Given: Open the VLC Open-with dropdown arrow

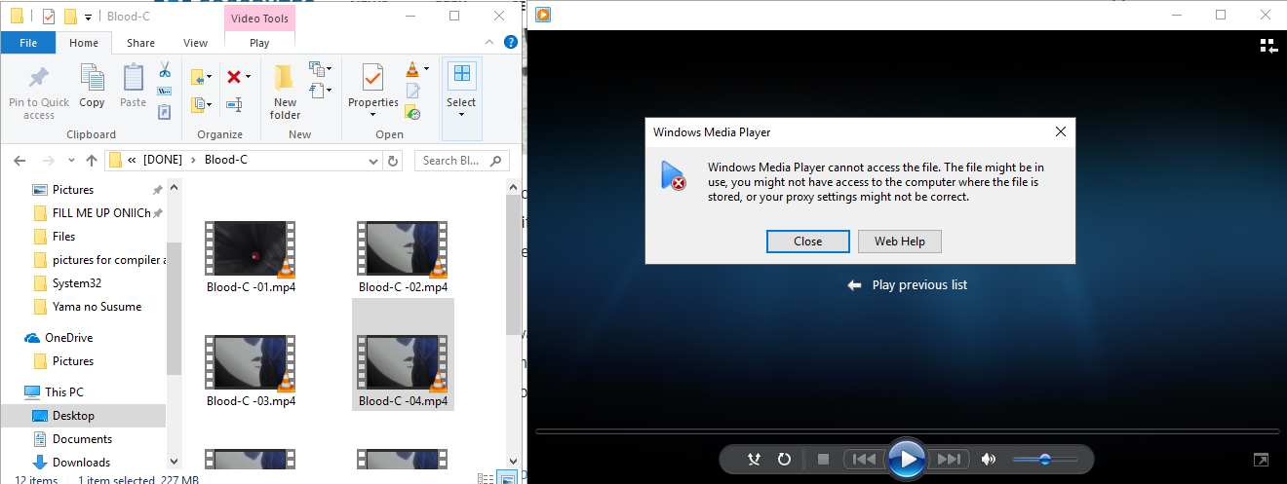Looking at the screenshot, I should 427,70.
